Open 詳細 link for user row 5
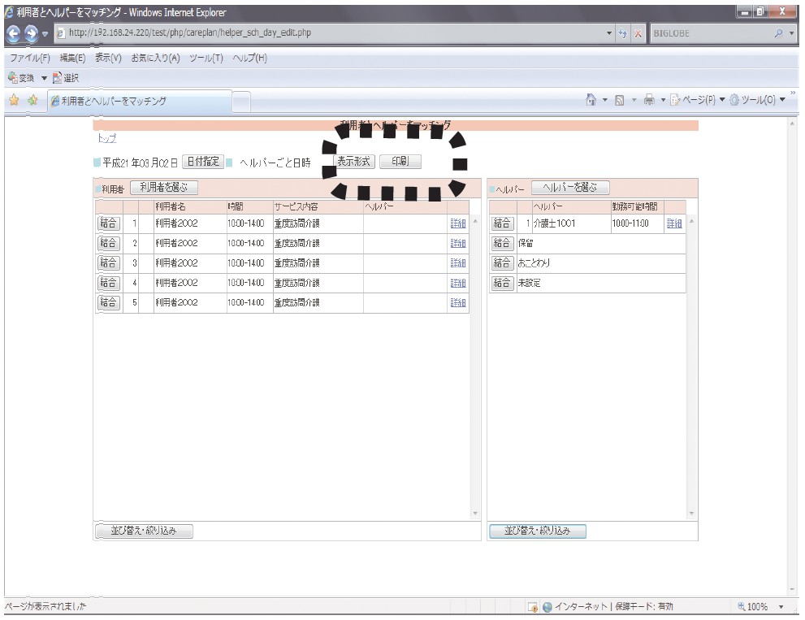 (458, 302)
